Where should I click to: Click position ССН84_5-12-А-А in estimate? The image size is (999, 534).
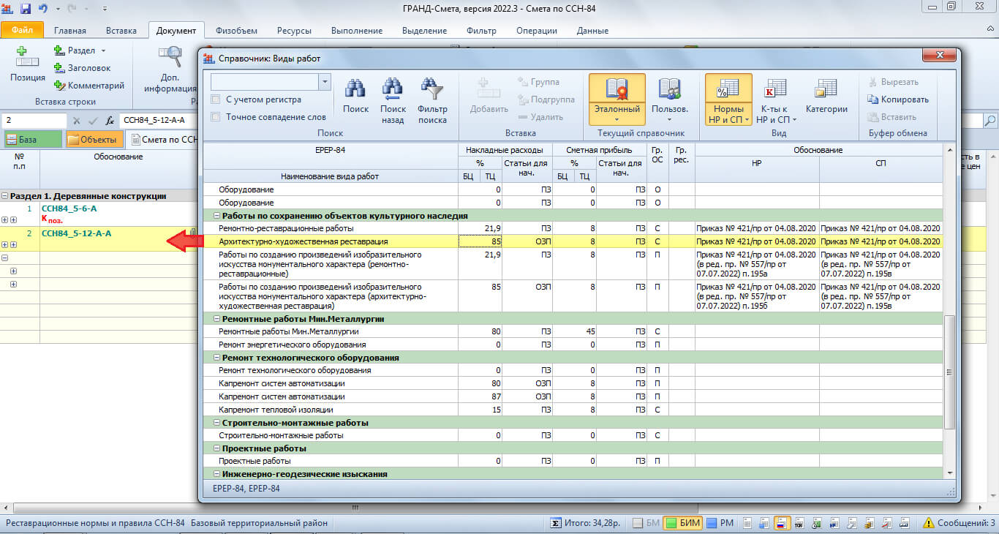point(76,233)
